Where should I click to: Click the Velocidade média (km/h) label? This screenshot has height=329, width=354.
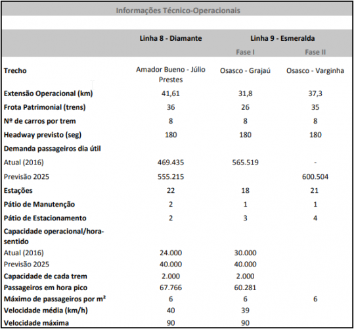(46, 310)
